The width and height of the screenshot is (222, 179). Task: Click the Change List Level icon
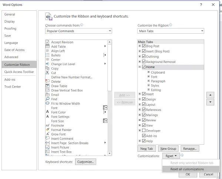tap(47, 64)
